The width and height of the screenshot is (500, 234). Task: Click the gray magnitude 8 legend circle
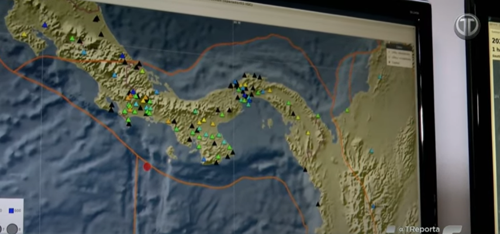tap(12, 229)
